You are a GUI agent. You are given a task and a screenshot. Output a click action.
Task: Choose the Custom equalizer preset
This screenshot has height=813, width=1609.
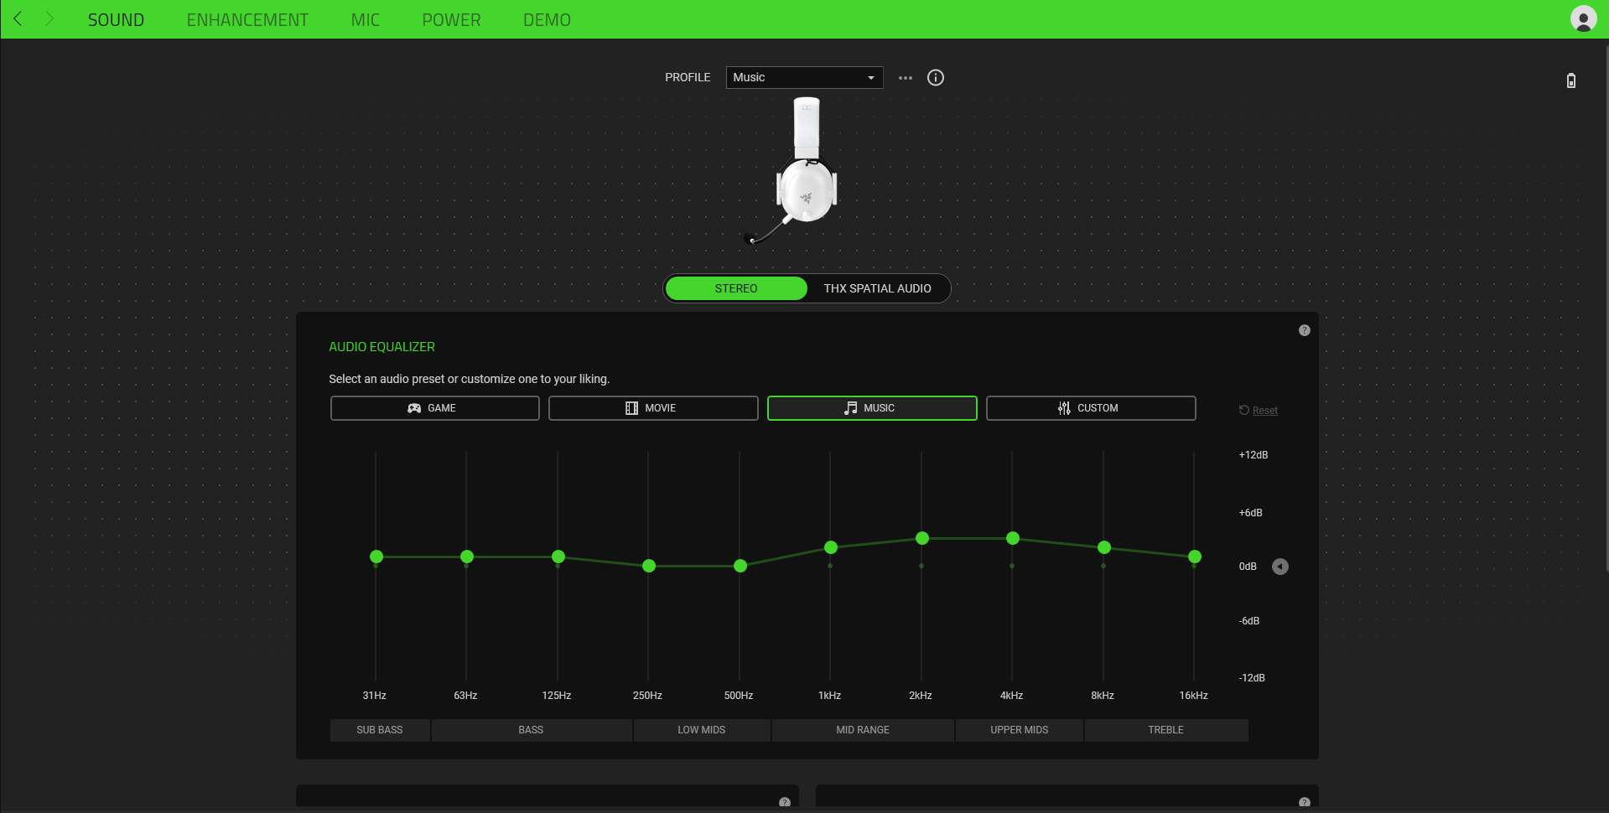(x=1090, y=408)
